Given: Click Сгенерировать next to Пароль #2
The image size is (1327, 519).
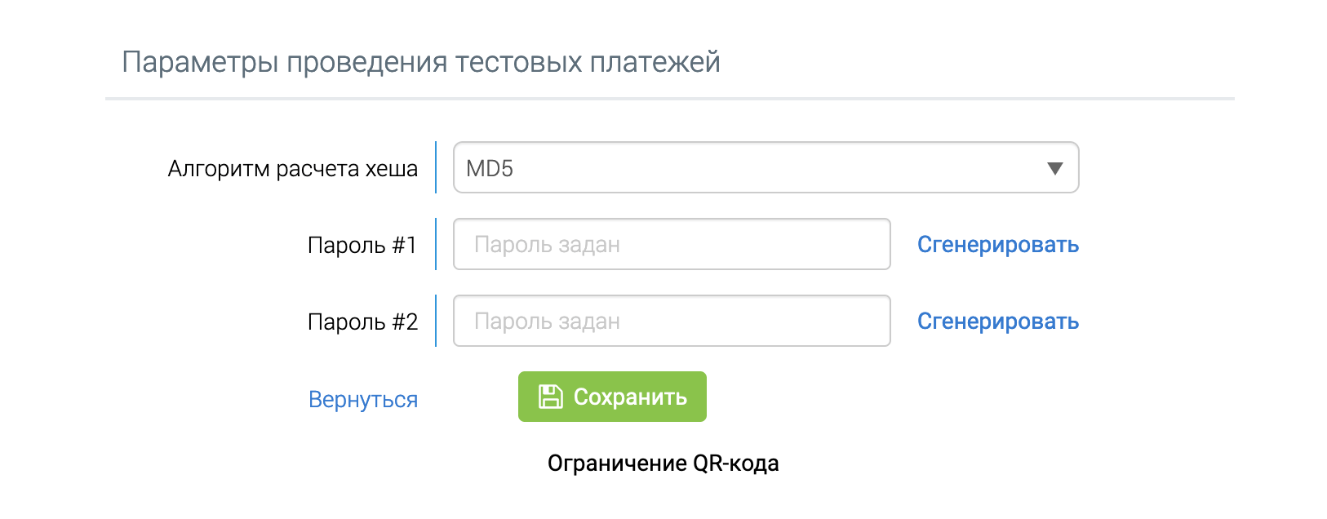Looking at the screenshot, I should [997, 321].
